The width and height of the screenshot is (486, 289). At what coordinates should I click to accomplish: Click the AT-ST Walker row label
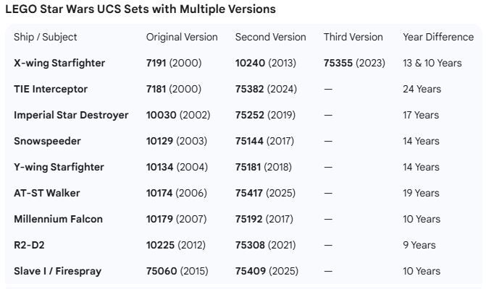[47, 193]
